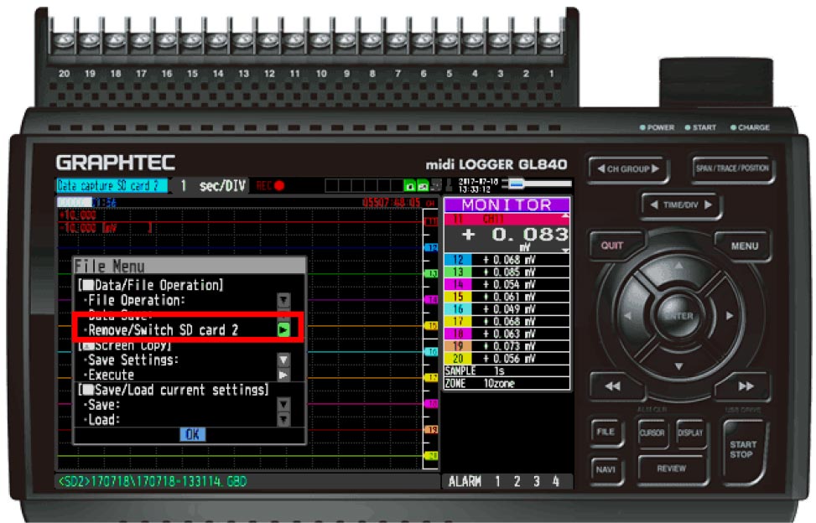Select channel 15 row in monitor list
The height and width of the screenshot is (523, 816).
(507, 297)
